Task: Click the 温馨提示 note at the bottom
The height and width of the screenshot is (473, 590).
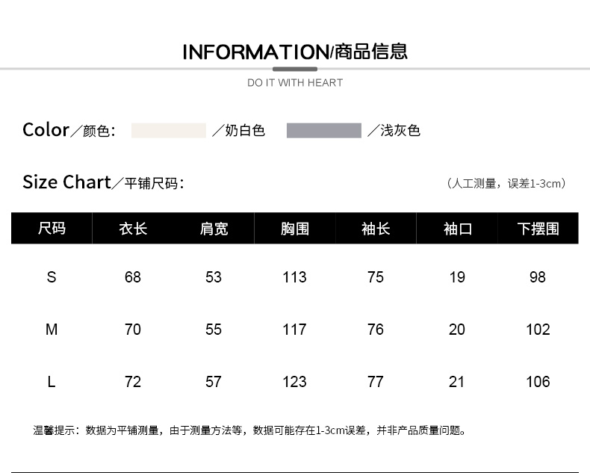Action: 250,430
